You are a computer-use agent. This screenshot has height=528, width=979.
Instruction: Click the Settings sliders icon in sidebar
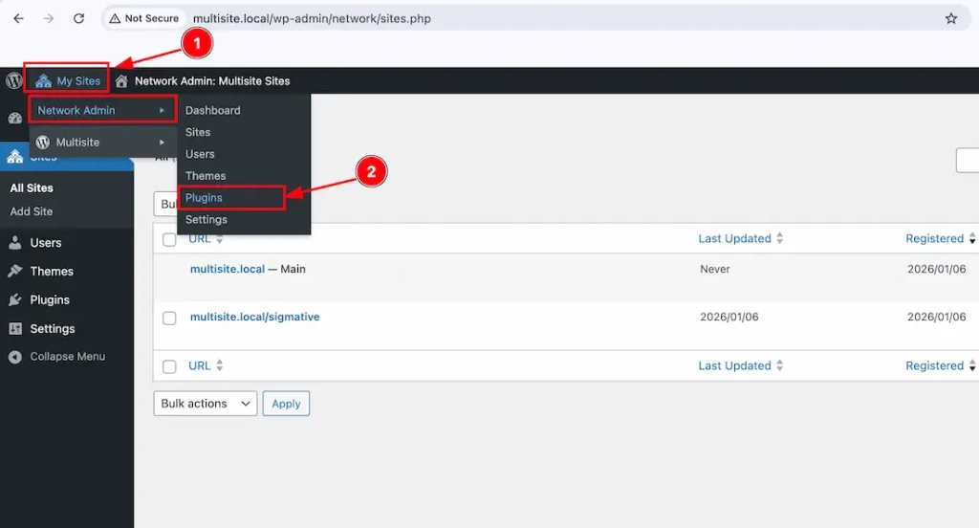[x=15, y=329]
